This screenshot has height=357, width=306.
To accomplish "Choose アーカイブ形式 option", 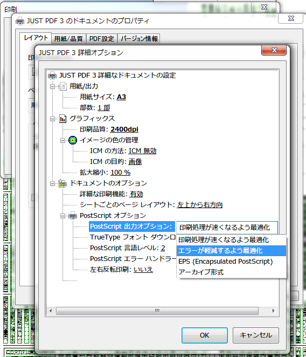I will coord(231,272).
